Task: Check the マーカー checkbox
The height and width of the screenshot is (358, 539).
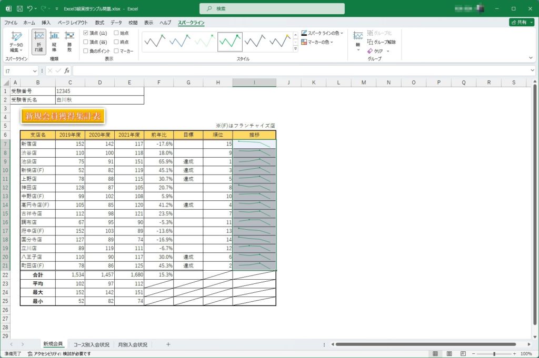Action: click(117, 51)
